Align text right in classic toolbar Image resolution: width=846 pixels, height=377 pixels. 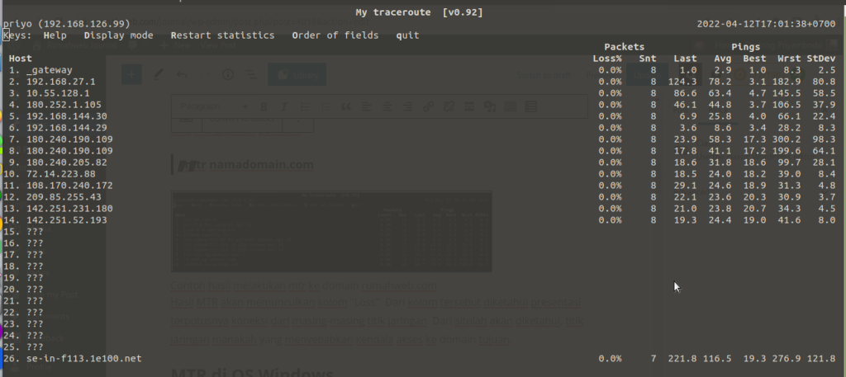pos(407,106)
